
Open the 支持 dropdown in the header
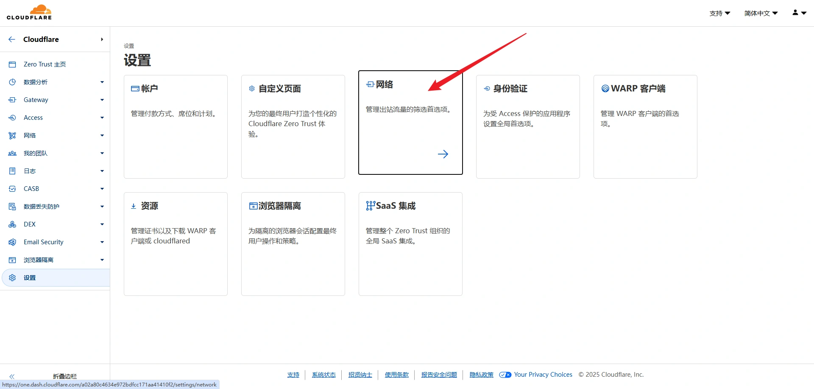(720, 13)
